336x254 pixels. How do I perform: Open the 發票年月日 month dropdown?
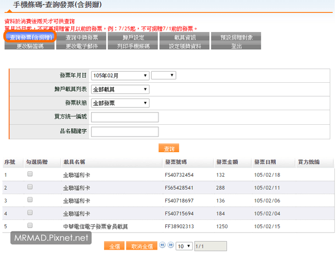click(x=120, y=75)
